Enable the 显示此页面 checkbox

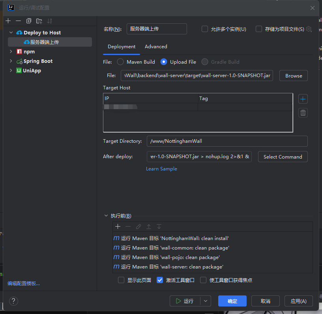pos(121,280)
